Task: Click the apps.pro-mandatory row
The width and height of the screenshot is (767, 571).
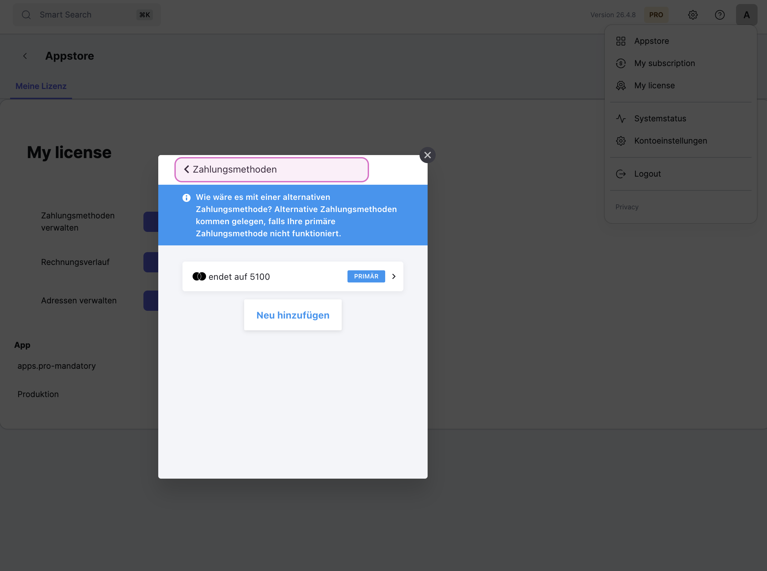Action: (x=57, y=366)
